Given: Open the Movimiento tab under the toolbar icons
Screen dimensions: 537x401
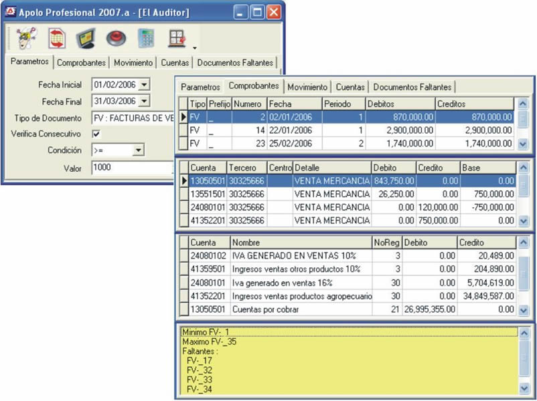Looking at the screenshot, I should 133,63.
